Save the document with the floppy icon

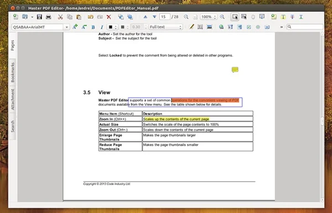[x=39, y=17]
